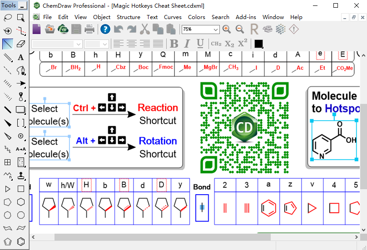This screenshot has width=367, height=250.
Task: Toggle superscript X2 formatting
Action: (243, 43)
